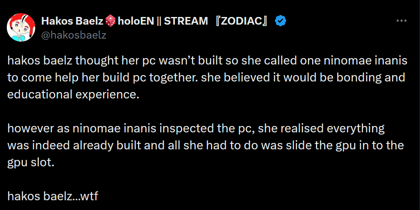This screenshot has width=420, height=210.
Task: Click the red dice emoji in name
Action: 110,21
